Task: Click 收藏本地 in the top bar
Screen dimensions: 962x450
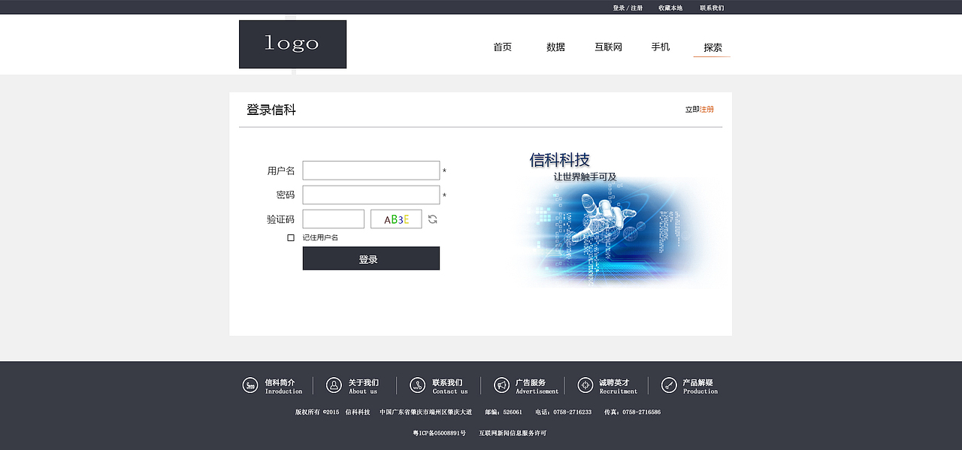Action: pyautogui.click(x=668, y=8)
